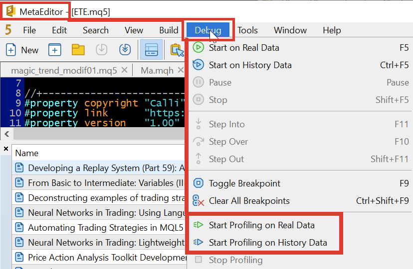Click document icon beside Automating Trading Strategies

[x=19, y=227]
